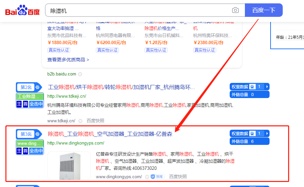Screen dimensions: 304x187
Task: Click 全击中 tag under 第3名
Action: click(x=36, y=151)
